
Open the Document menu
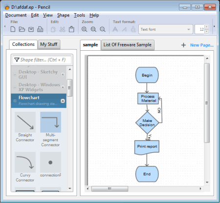(16, 15)
